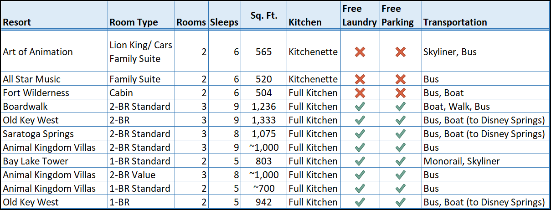Select the 1,333 square feet cell

point(264,120)
